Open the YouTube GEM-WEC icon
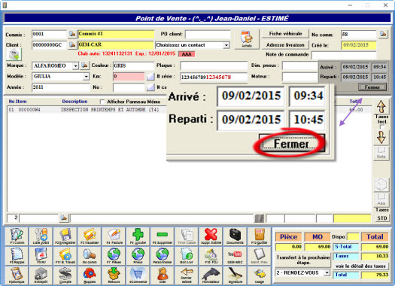 235,255
